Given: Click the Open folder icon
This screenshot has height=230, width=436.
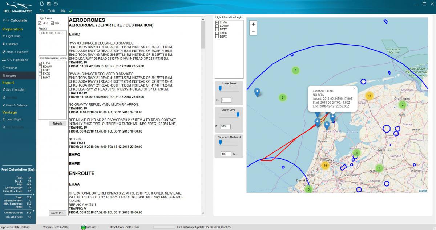Looking at the screenshot, I should (56, 4).
